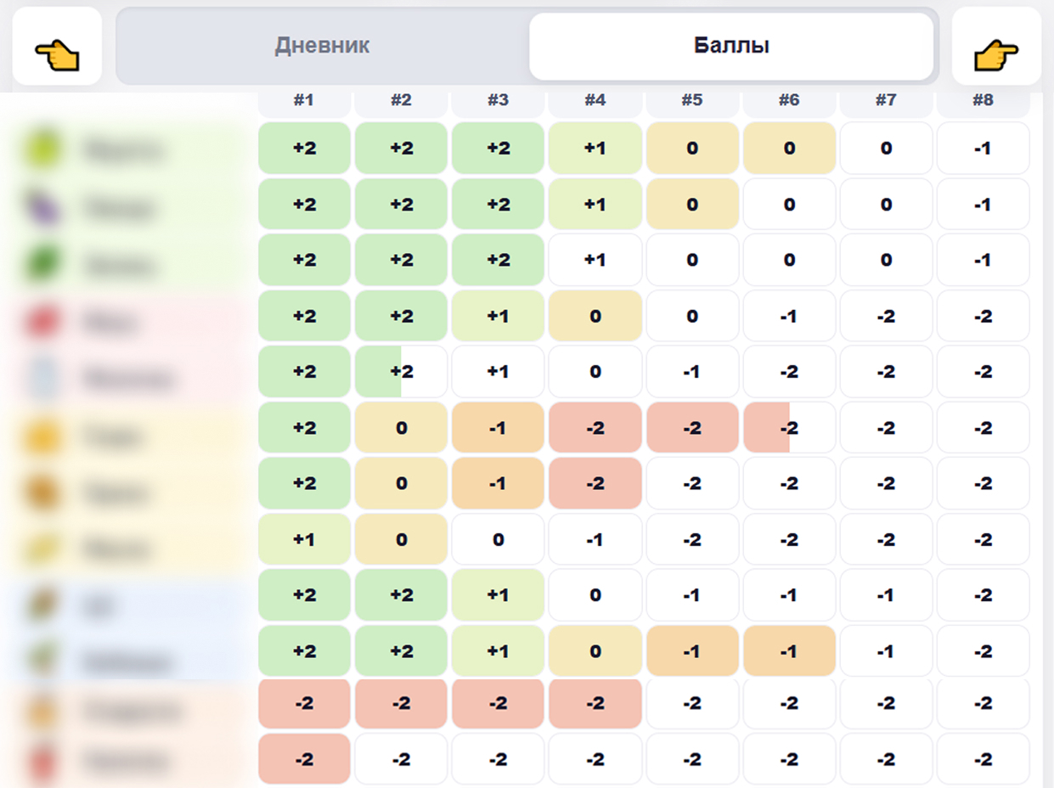Select the first row's 0 cell under #7
Image resolution: width=1054 pixels, height=788 pixels.
point(886,149)
